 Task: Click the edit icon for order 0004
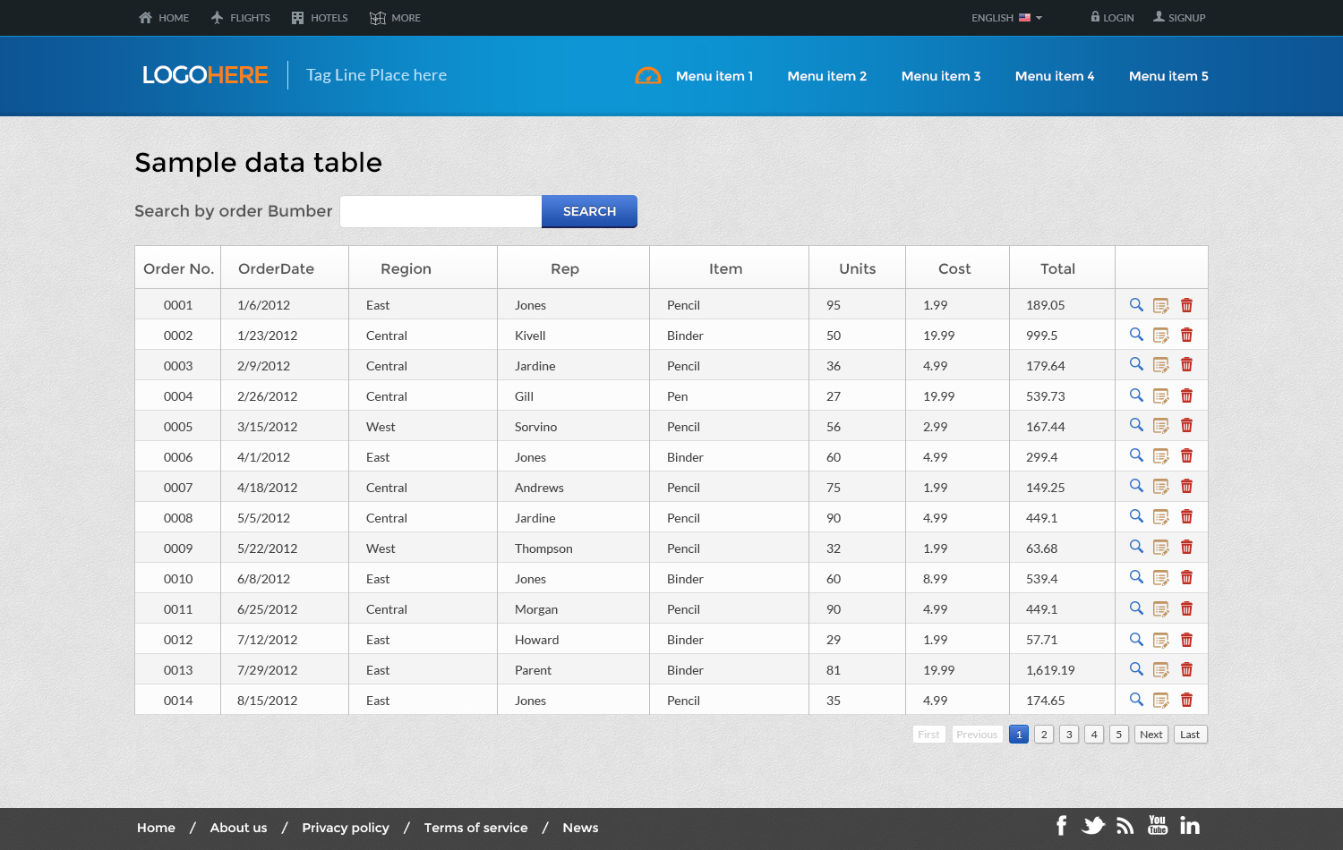click(1161, 396)
